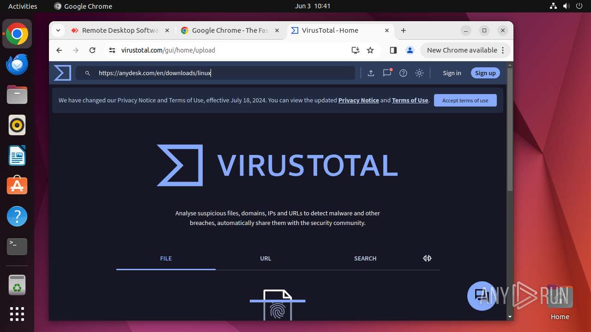Open the notifications chat icon with red dot

coord(387,72)
